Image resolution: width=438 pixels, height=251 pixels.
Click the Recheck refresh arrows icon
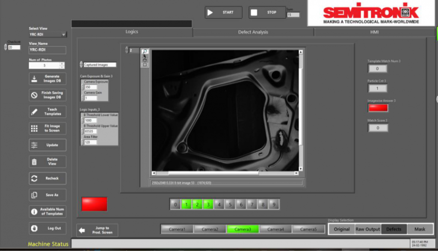[34, 178]
